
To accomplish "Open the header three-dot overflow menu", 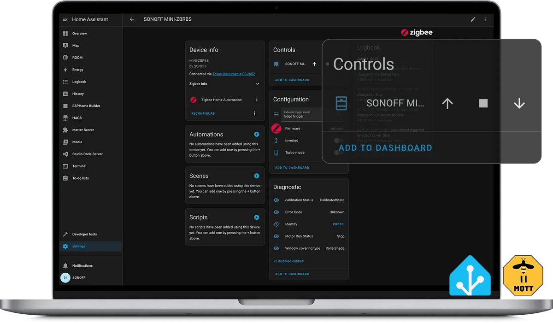I will (485, 19).
